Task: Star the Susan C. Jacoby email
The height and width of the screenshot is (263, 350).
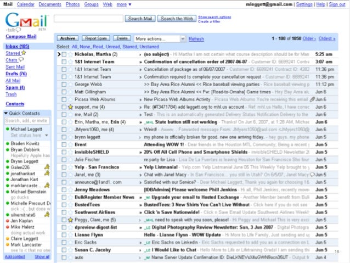Action: tap(71, 250)
